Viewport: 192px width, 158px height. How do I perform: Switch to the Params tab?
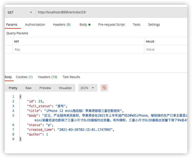[12, 25]
